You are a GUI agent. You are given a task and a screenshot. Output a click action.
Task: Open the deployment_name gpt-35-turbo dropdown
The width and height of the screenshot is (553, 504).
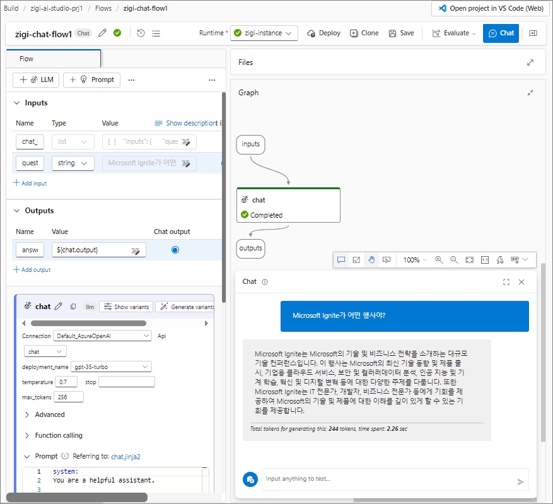(x=111, y=366)
